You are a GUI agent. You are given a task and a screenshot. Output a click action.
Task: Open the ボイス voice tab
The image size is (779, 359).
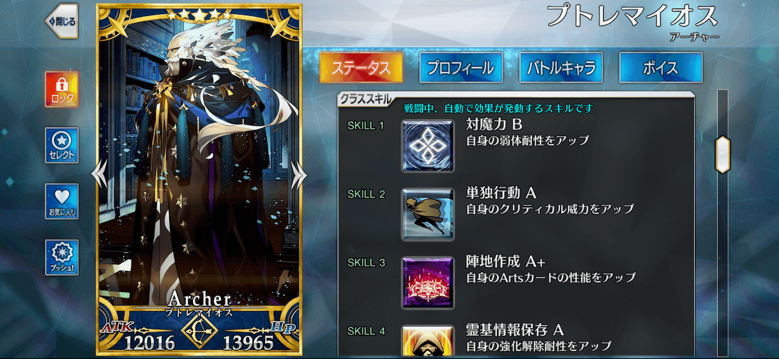click(661, 67)
